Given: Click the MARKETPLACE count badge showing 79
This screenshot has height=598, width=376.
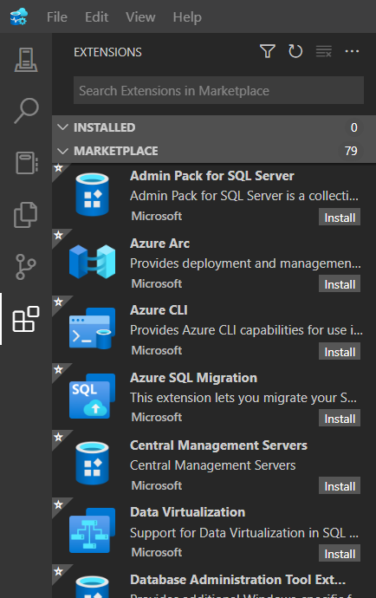Looking at the screenshot, I should (351, 151).
